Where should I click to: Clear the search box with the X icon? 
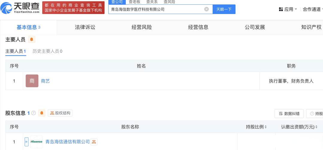[206, 9]
